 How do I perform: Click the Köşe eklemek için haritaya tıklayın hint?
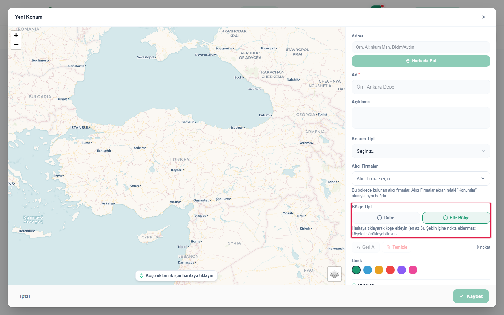tap(176, 276)
